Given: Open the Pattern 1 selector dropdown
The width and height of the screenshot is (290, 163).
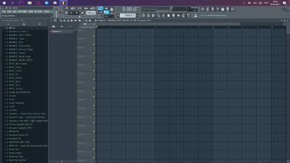Looking at the screenshot, I should pyautogui.click(x=128, y=15).
